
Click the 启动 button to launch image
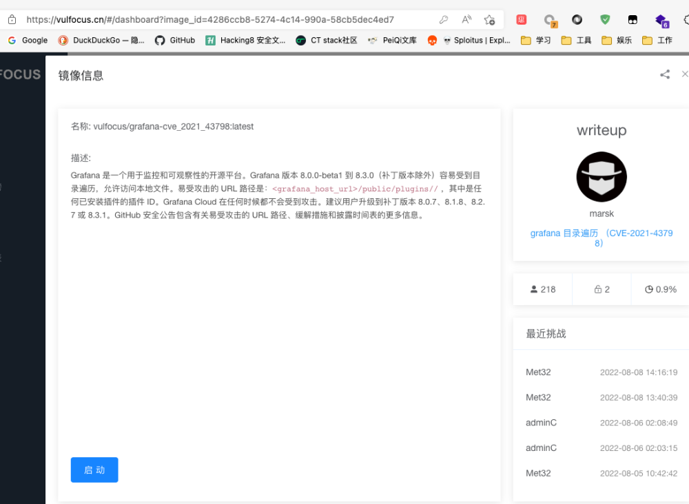(x=94, y=470)
